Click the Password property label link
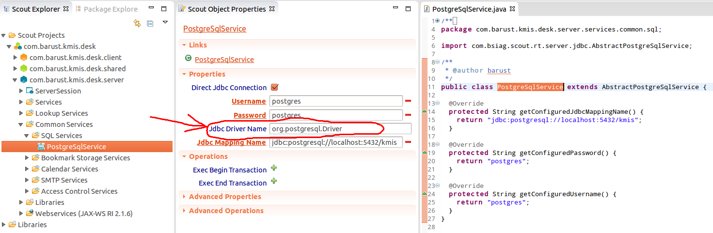The height and width of the screenshot is (233, 713). pyautogui.click(x=250, y=115)
